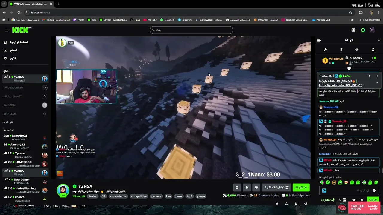Click the moderation hammer icon in chat toolbar

click(326, 50)
